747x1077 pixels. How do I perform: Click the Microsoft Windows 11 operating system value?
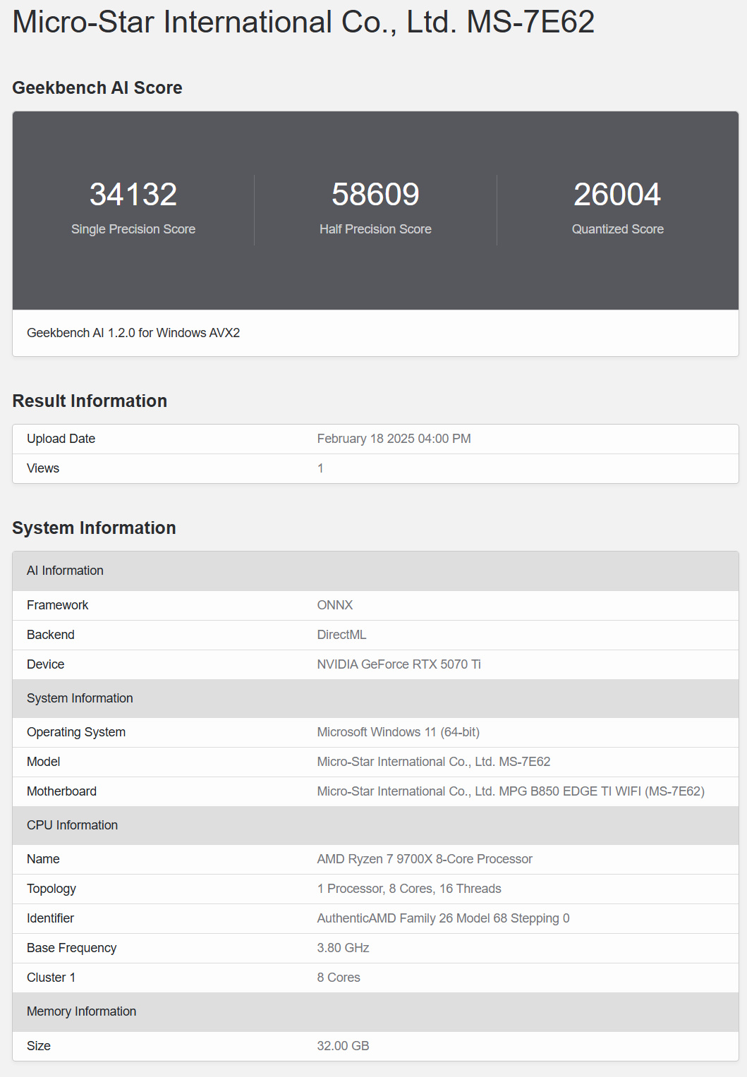click(398, 732)
